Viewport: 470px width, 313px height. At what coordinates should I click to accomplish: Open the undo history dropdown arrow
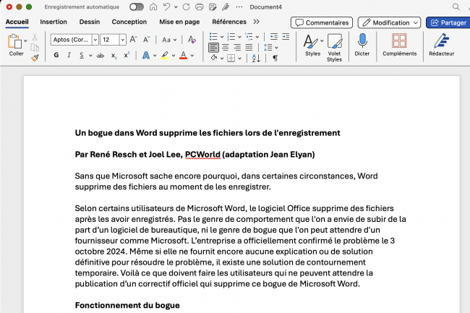[x=176, y=7]
